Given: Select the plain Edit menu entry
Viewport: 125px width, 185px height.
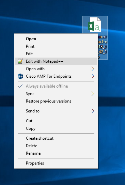Looking at the screenshot, I should (x=56, y=54).
